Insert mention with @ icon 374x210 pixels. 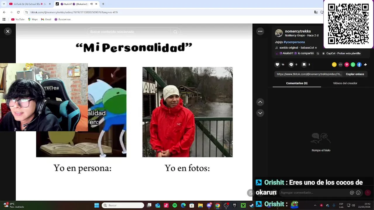click(352, 192)
